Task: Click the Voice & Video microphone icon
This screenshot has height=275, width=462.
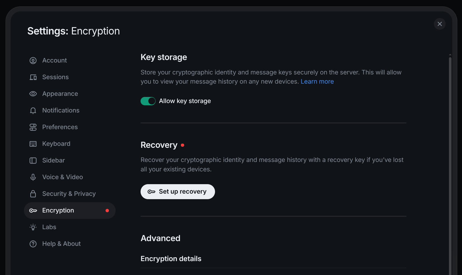Action: (x=33, y=177)
